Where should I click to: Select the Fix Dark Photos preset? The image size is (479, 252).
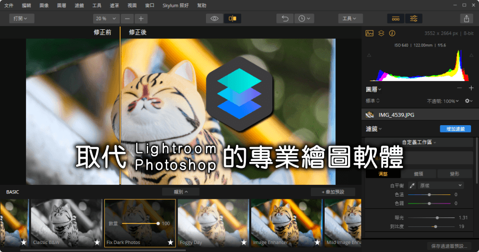point(140,223)
